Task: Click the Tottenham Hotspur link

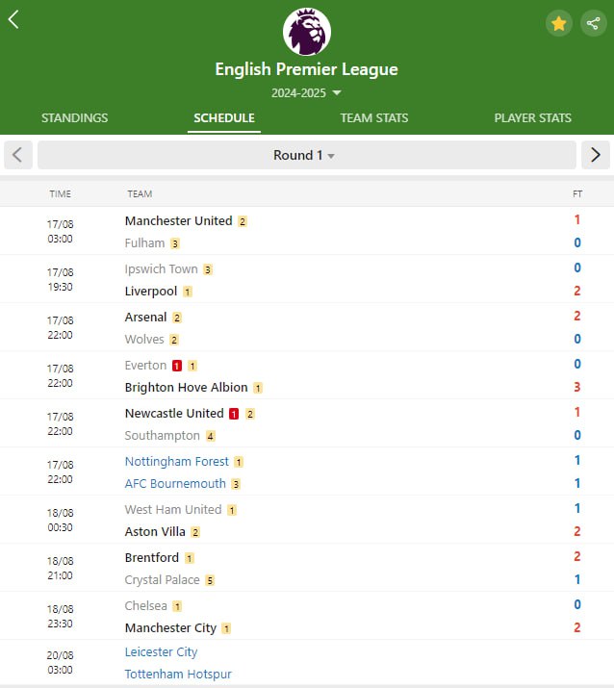Action: click(x=178, y=675)
